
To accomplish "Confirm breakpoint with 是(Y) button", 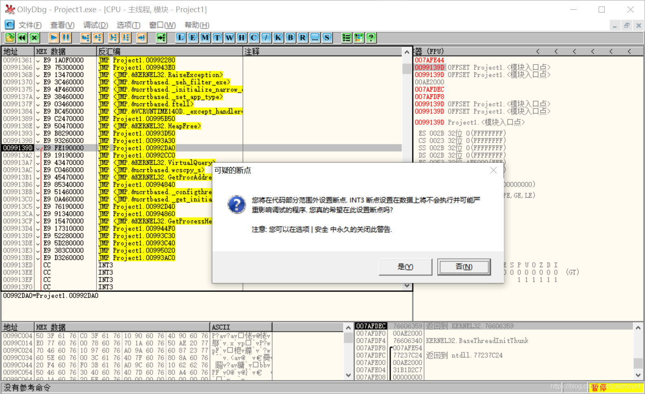I will tap(405, 267).
